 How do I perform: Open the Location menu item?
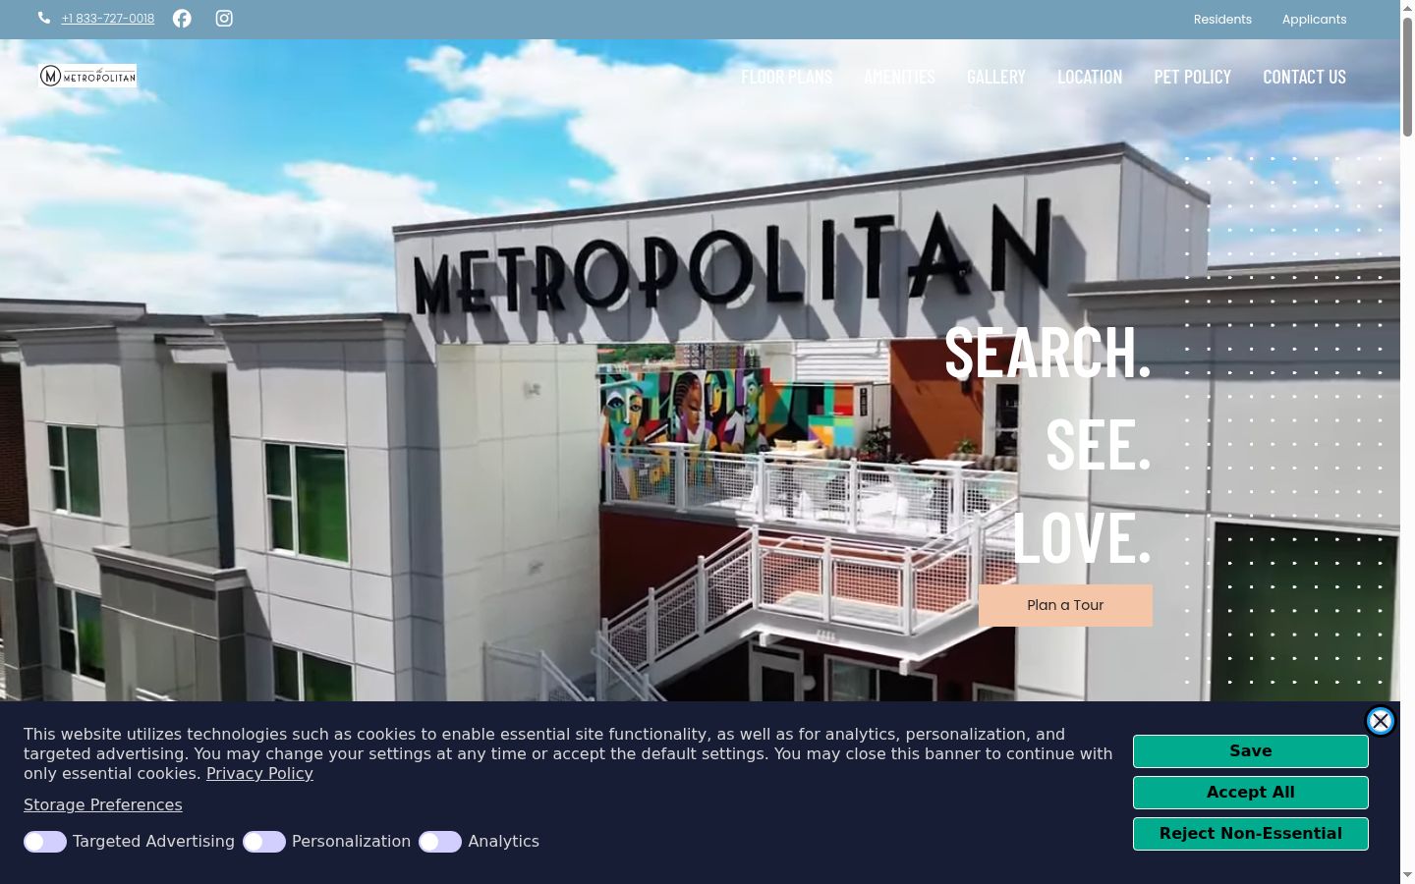[1090, 77]
